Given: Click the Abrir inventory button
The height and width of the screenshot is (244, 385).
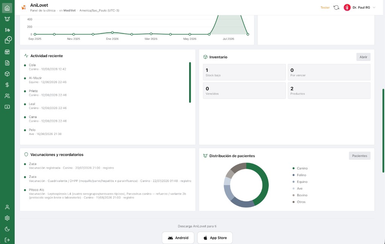Looking at the screenshot, I should 363,57.
